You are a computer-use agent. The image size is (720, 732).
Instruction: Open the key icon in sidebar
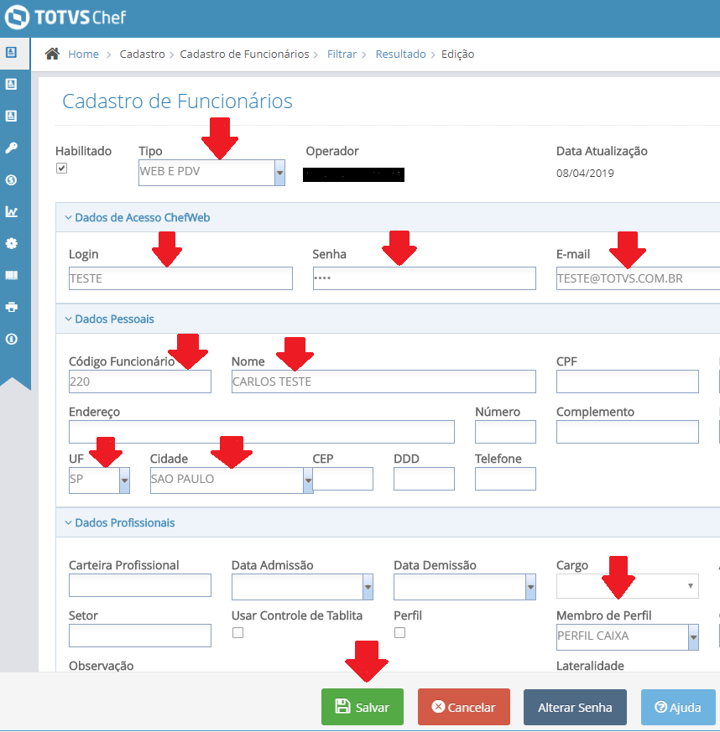pos(12,148)
